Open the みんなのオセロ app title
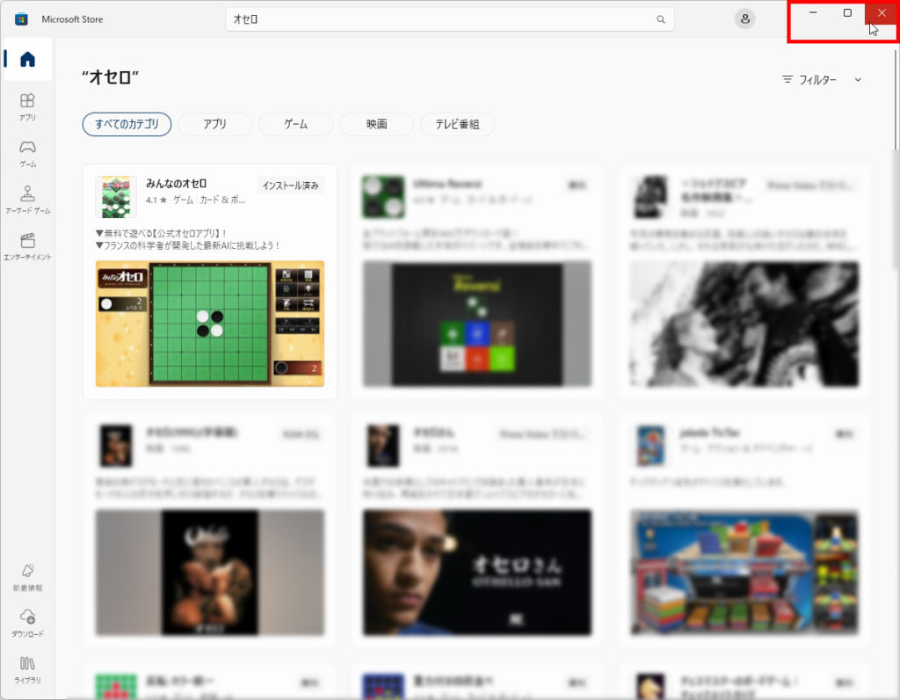This screenshot has width=900, height=700. pyautogui.click(x=177, y=184)
